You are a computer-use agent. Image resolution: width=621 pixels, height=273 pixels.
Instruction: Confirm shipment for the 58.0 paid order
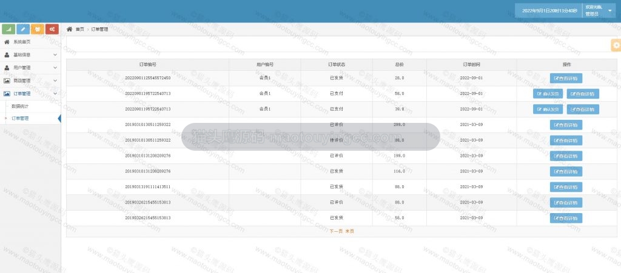coord(548,94)
